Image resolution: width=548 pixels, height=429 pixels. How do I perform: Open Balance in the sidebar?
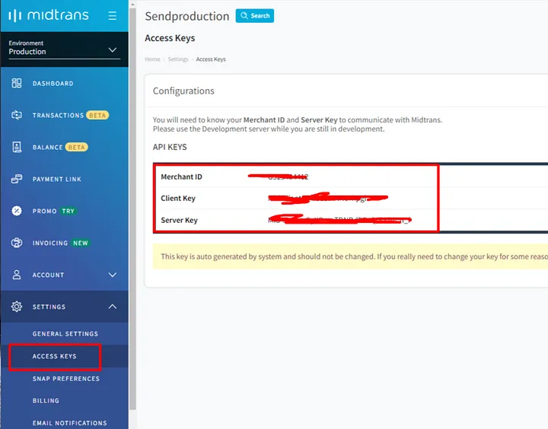(x=47, y=148)
